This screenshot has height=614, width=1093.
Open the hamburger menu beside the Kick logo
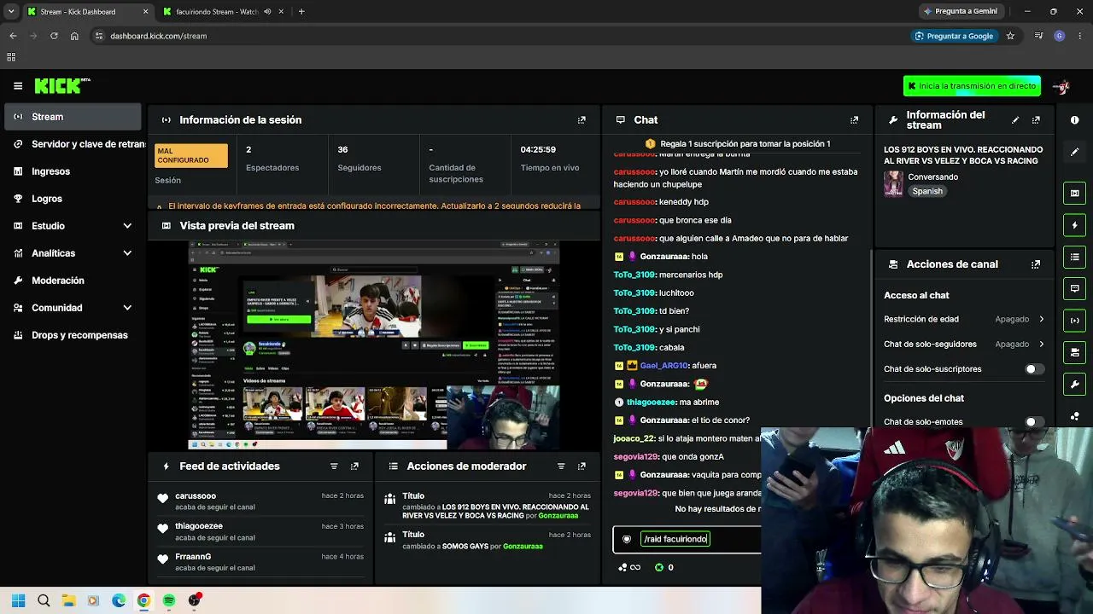pyautogui.click(x=18, y=85)
